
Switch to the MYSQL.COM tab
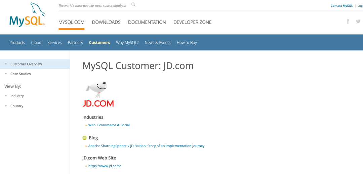[x=71, y=22]
